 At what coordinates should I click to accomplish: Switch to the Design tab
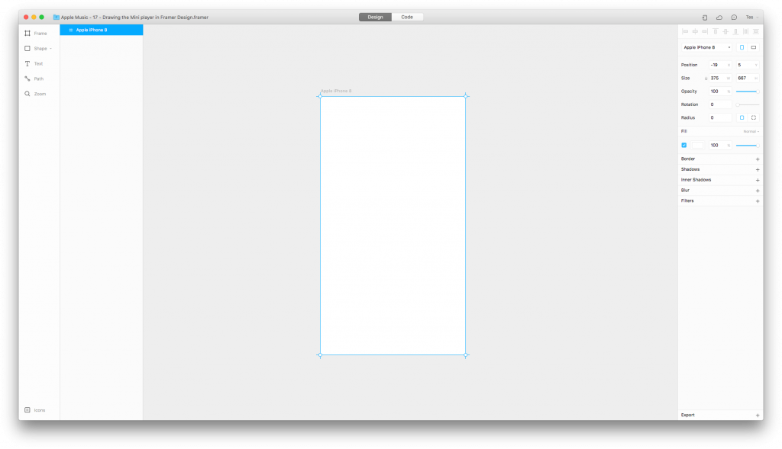[375, 17]
